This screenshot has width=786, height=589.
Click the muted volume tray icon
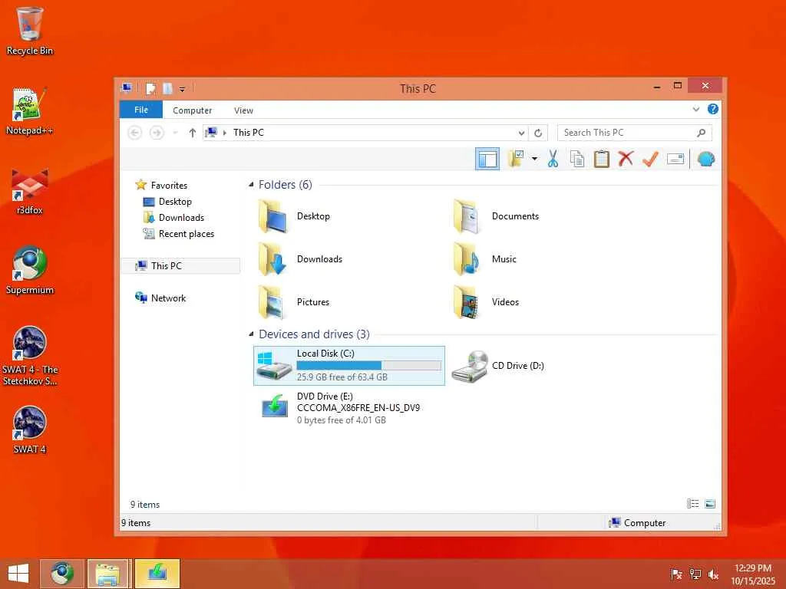pos(713,574)
